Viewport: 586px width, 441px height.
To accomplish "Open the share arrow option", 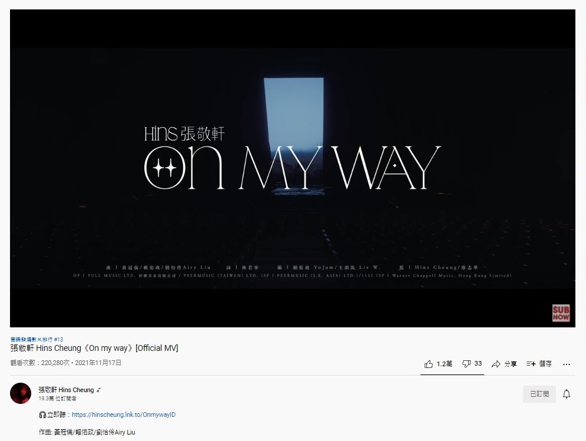I will pyautogui.click(x=496, y=364).
